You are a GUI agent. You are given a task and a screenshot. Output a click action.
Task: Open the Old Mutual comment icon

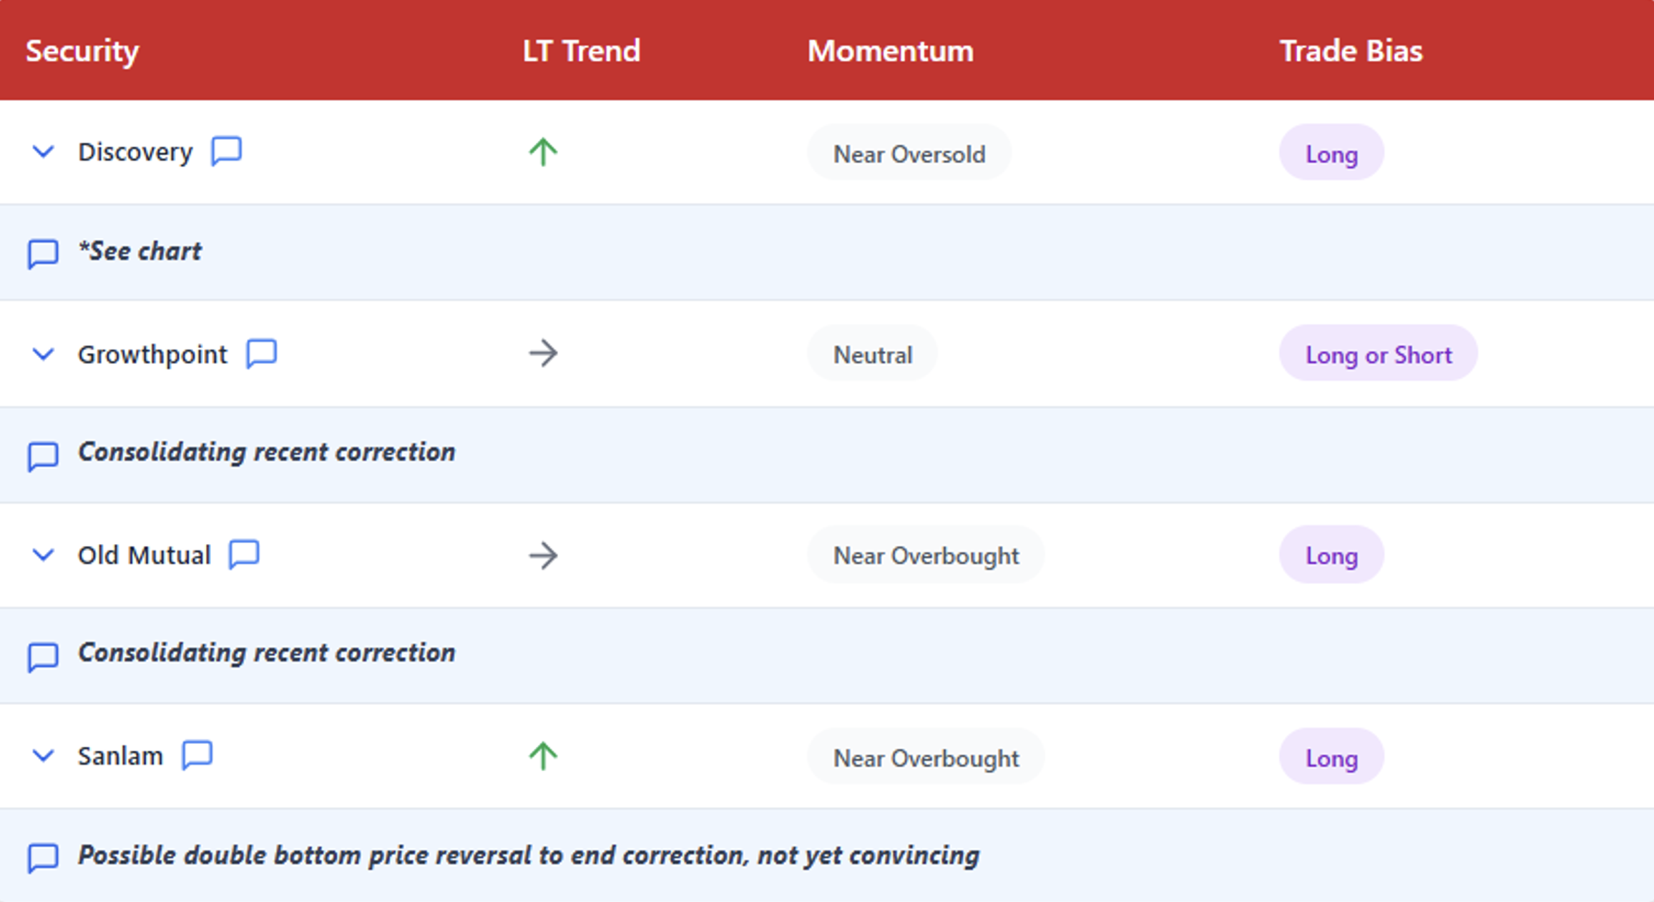(x=244, y=554)
